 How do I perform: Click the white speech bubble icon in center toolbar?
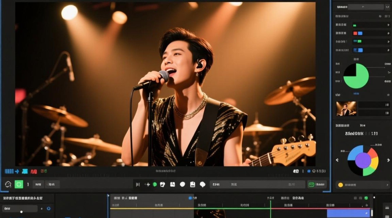tap(203, 184)
